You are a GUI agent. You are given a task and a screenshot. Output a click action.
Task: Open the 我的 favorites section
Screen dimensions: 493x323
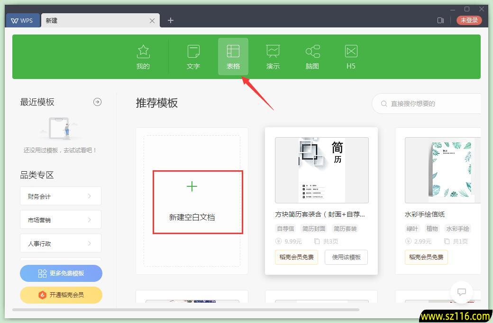click(143, 56)
